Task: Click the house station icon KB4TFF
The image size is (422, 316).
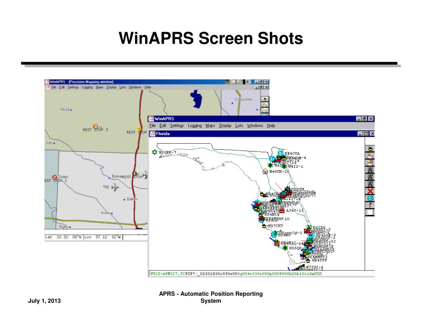Action: pos(308,260)
